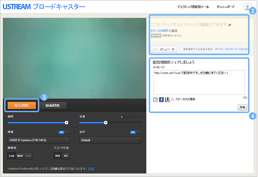Select Med resolution
258x177 pixels.
20,156
